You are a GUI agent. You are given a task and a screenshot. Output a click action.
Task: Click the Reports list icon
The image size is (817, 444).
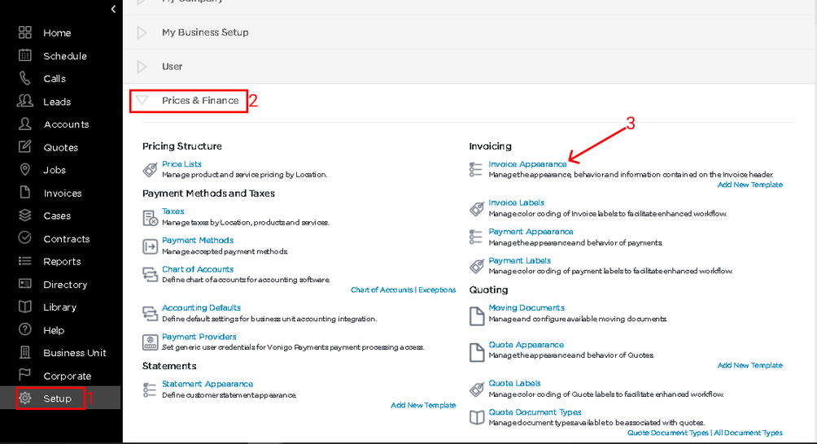point(25,261)
